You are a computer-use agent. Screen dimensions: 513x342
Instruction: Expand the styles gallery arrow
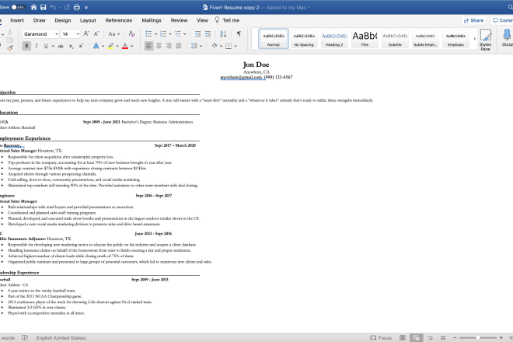(x=475, y=39)
